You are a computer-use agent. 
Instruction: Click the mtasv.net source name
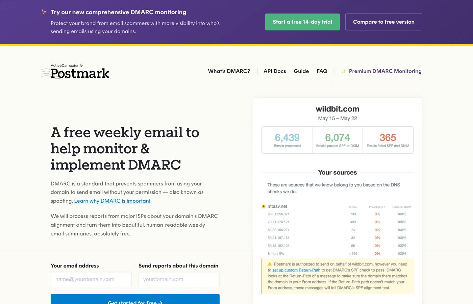pos(277,206)
